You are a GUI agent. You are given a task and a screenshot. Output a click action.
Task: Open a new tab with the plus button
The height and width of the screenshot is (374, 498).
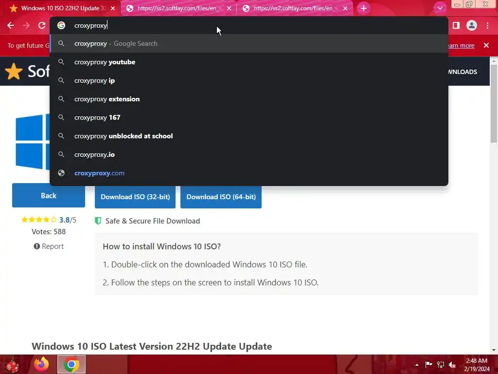(x=364, y=8)
